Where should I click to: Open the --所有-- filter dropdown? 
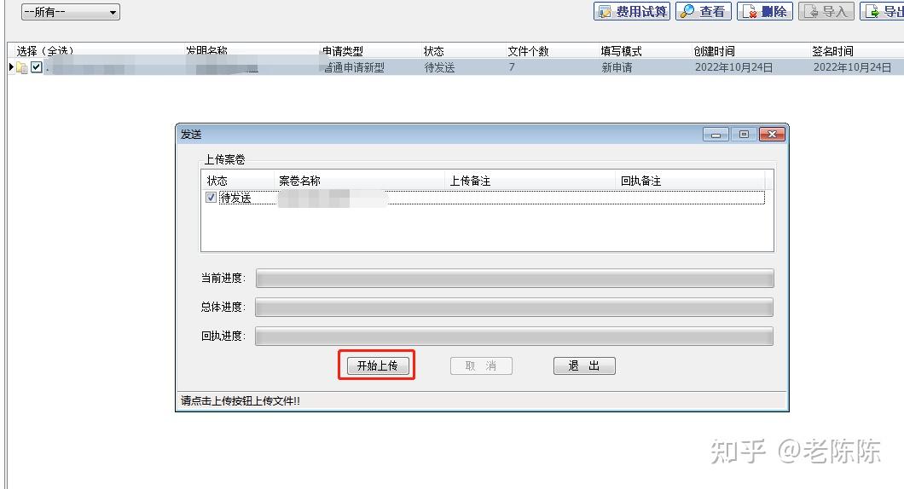point(70,12)
